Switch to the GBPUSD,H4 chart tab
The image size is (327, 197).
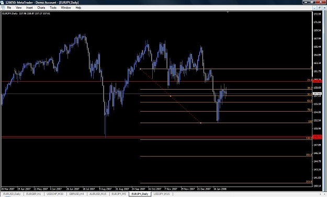click(76, 194)
